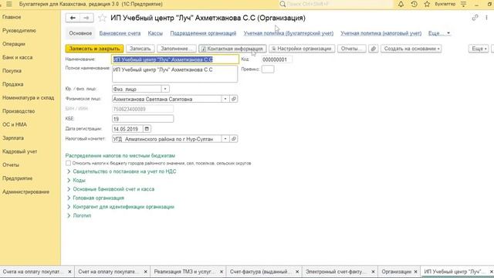Open the tax committee record card
Viewport: 494px width, 278px height.
[x=233, y=139]
